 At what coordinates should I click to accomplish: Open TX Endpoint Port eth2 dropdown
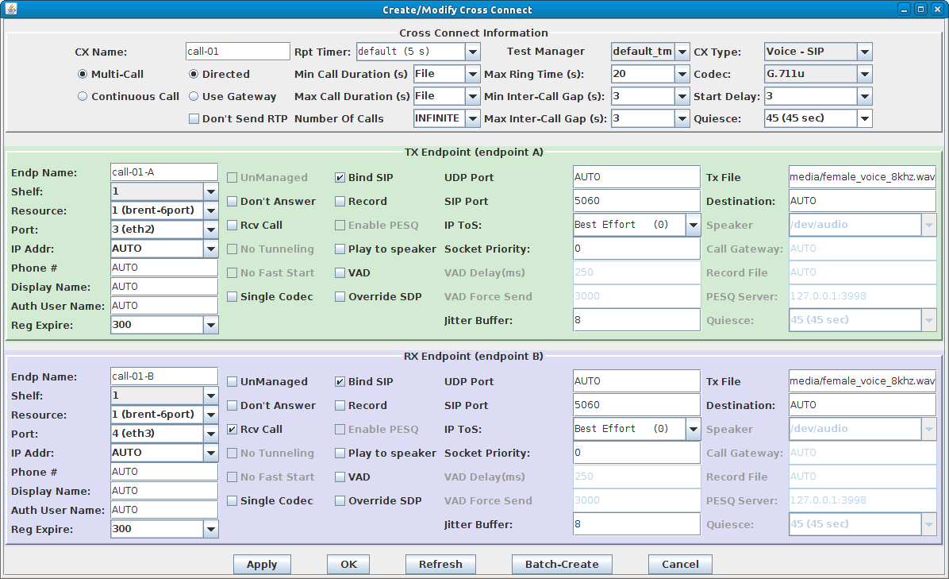[x=210, y=230]
